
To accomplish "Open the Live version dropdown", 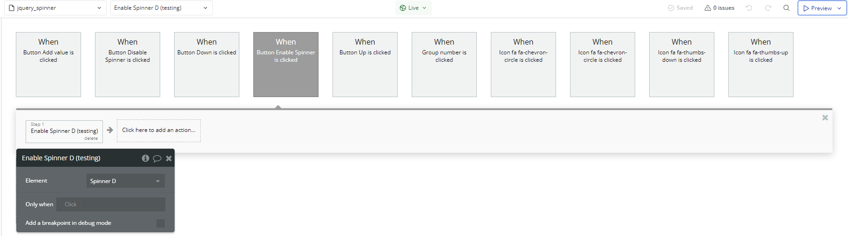I will click(413, 8).
